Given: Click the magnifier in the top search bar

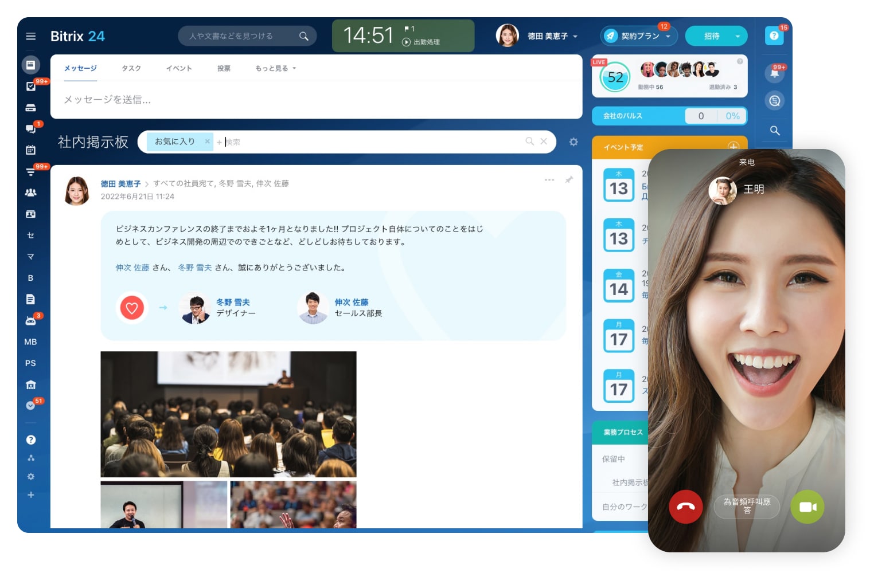Looking at the screenshot, I should click(x=304, y=36).
